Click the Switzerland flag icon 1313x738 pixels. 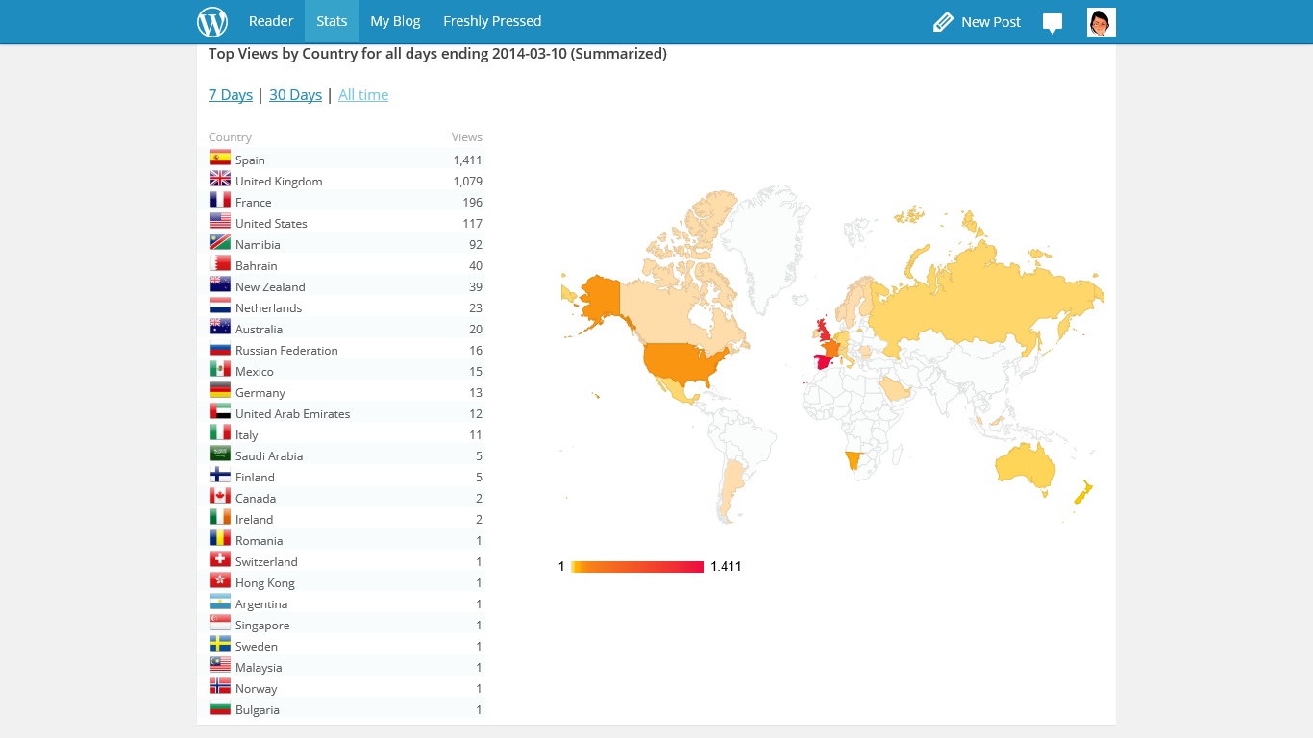[x=220, y=560]
